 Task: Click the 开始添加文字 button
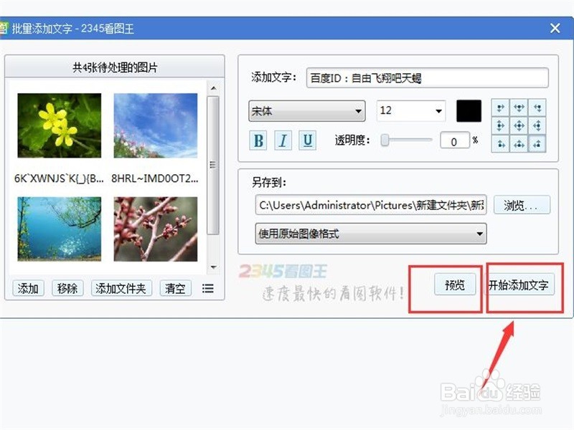(x=519, y=285)
